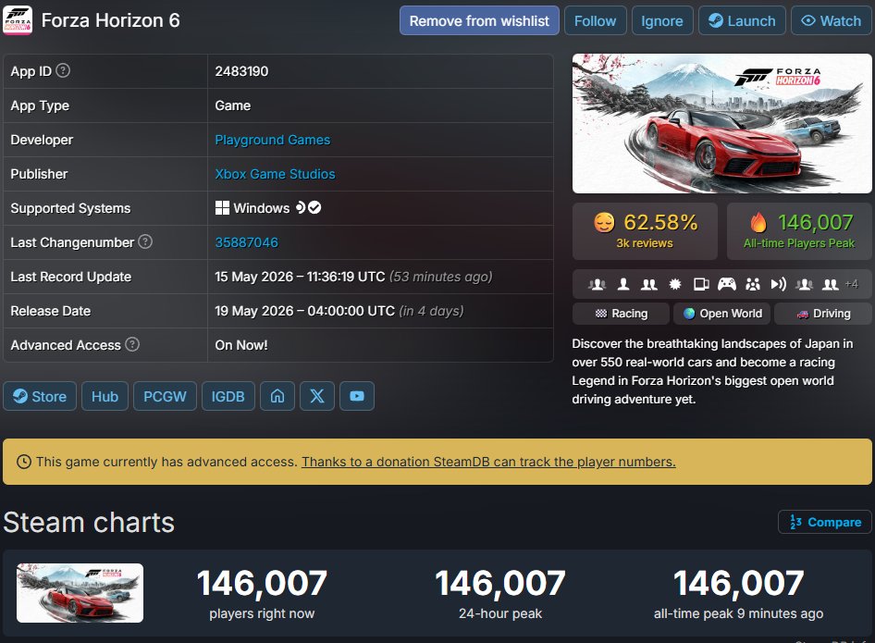Click the numbered list icon on Compare
The height and width of the screenshot is (643, 875).
(x=795, y=522)
